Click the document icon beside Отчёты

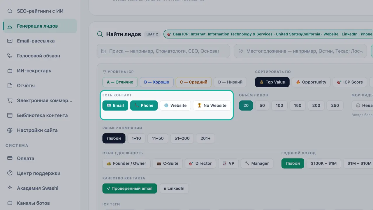coord(10,86)
